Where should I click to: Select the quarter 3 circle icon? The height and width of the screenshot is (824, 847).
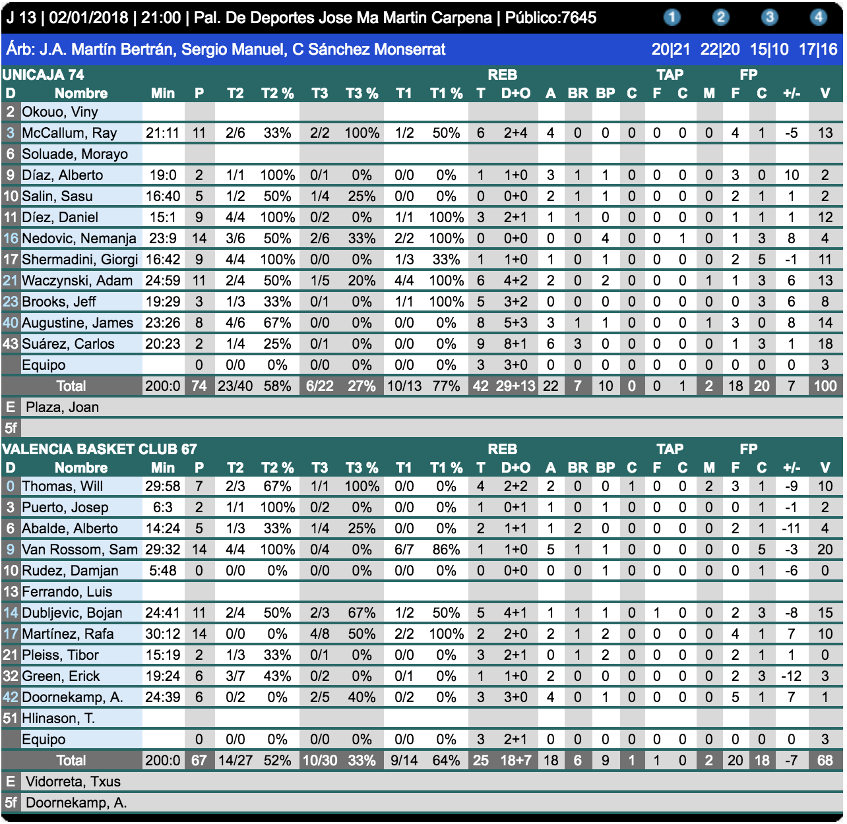pyautogui.click(x=769, y=17)
